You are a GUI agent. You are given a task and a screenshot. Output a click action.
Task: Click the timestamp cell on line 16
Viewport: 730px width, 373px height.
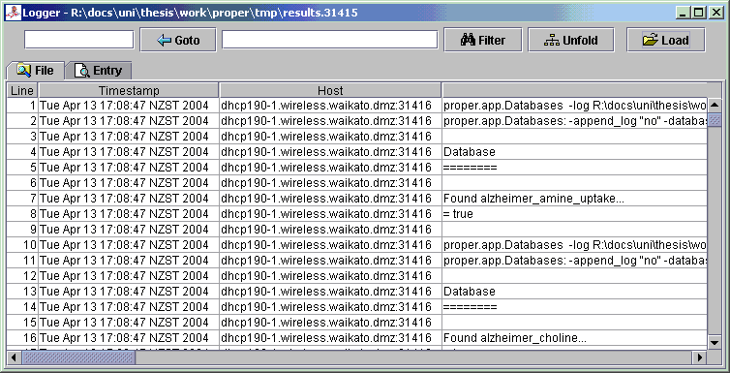tap(129, 338)
